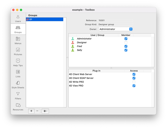
Task: Open the Lists editor
Action: click(x=18, y=74)
